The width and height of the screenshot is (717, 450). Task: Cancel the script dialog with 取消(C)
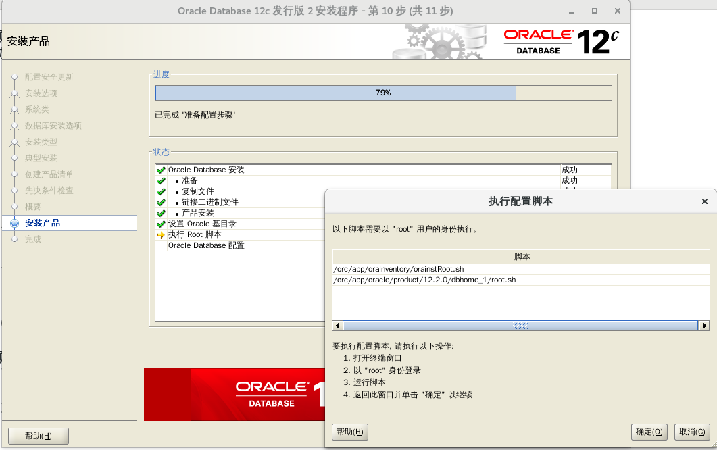point(692,432)
